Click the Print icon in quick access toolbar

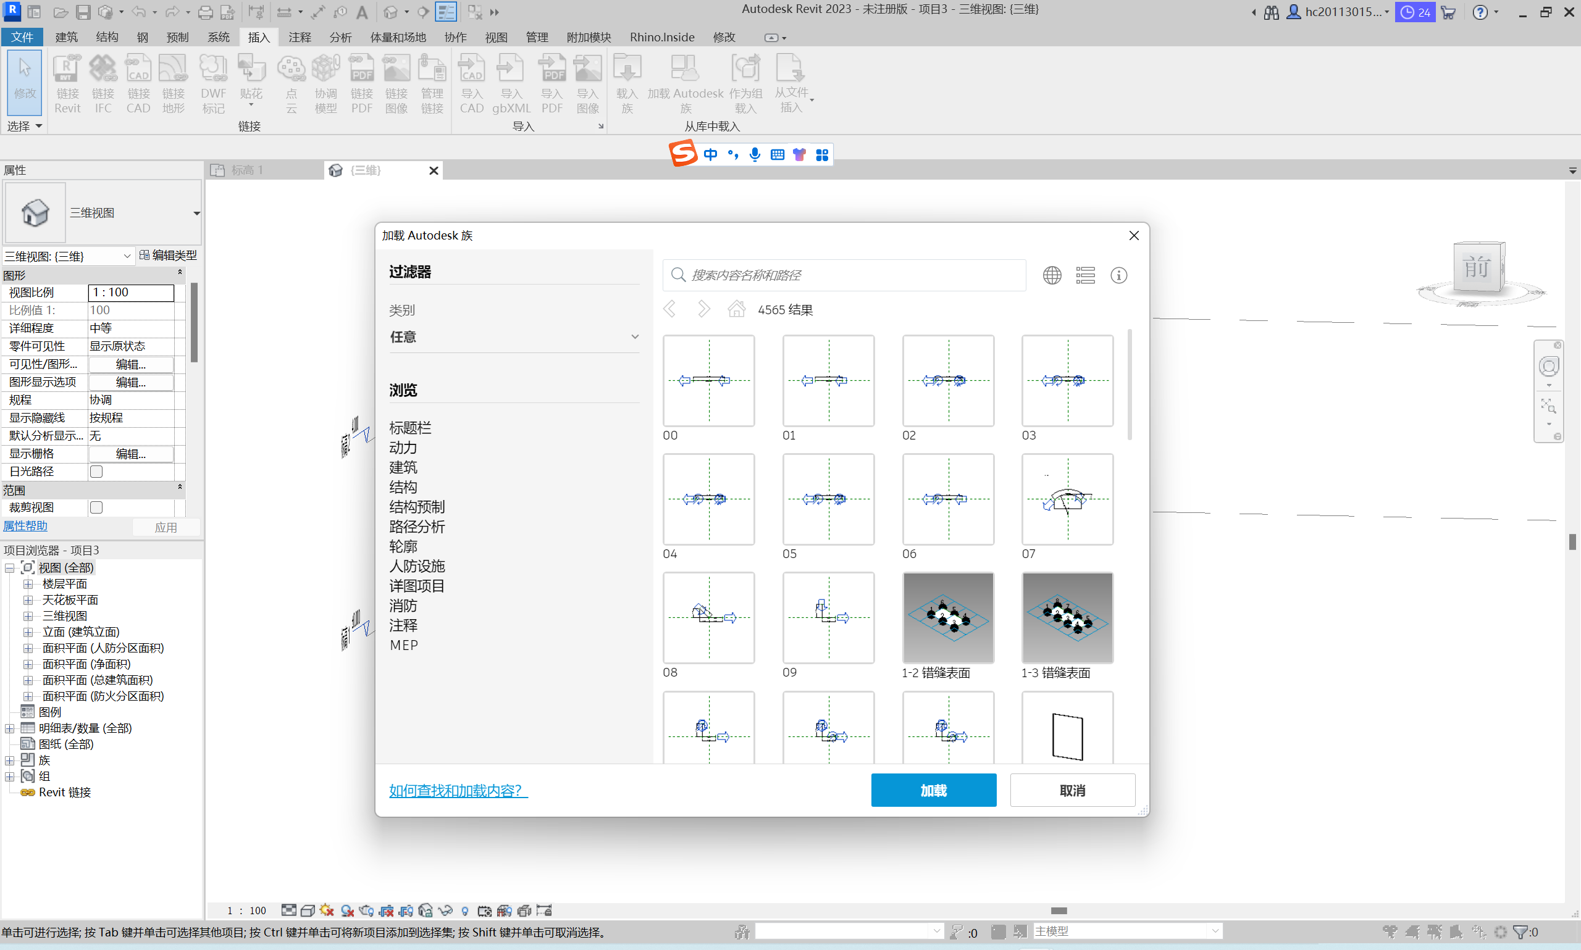tap(205, 12)
